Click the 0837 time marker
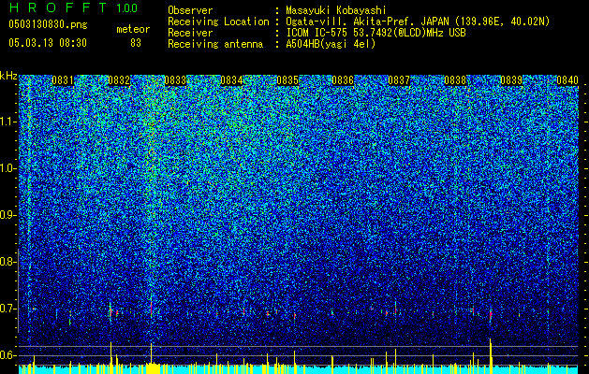This screenshot has width=589, height=374. (x=399, y=80)
